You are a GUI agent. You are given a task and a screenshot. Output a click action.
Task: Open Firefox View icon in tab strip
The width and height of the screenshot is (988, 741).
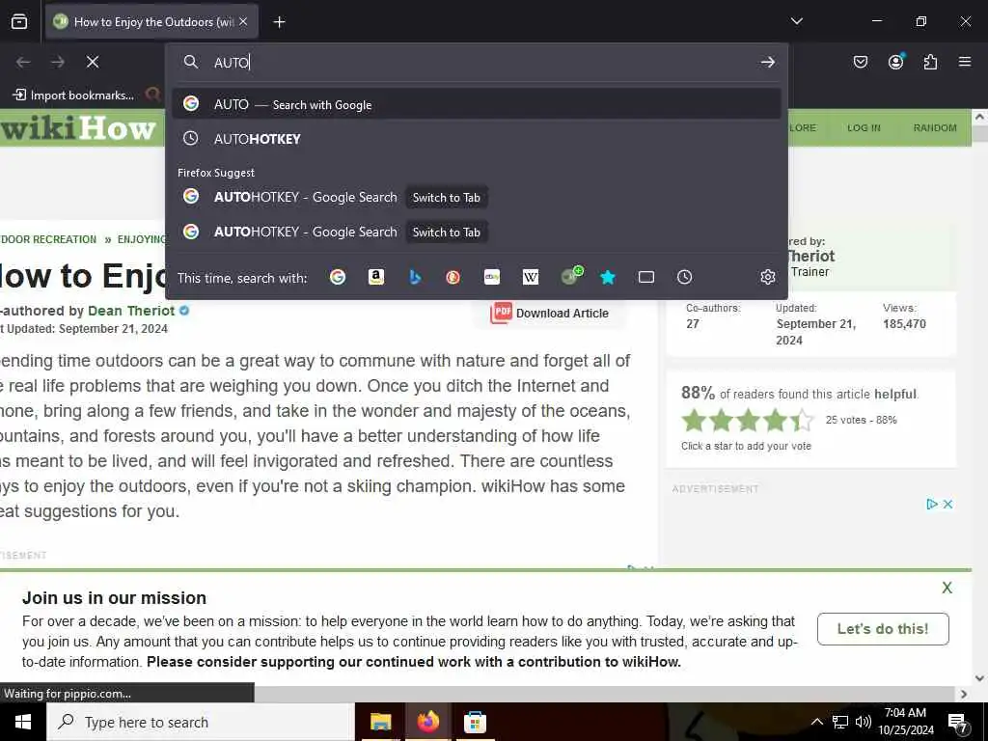click(x=19, y=21)
